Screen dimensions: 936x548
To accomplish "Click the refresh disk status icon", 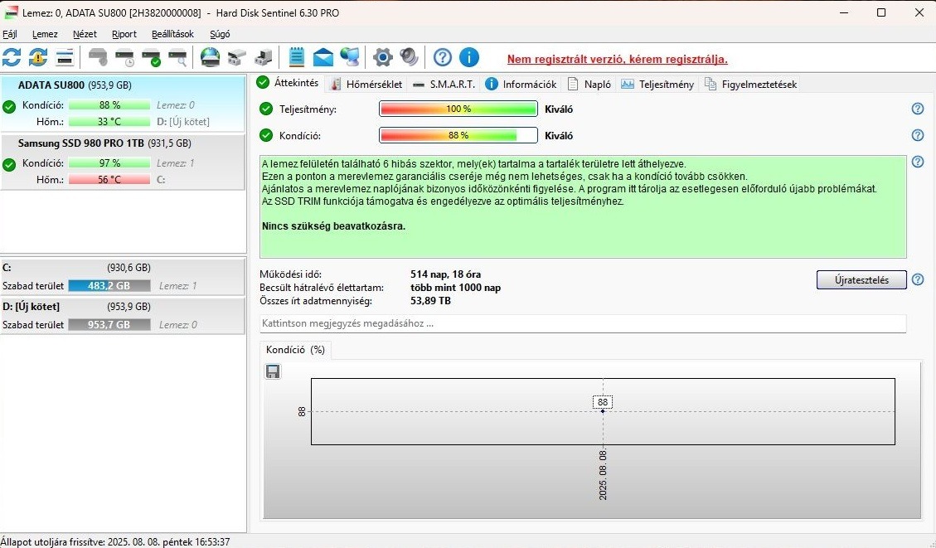I will tap(12, 57).
